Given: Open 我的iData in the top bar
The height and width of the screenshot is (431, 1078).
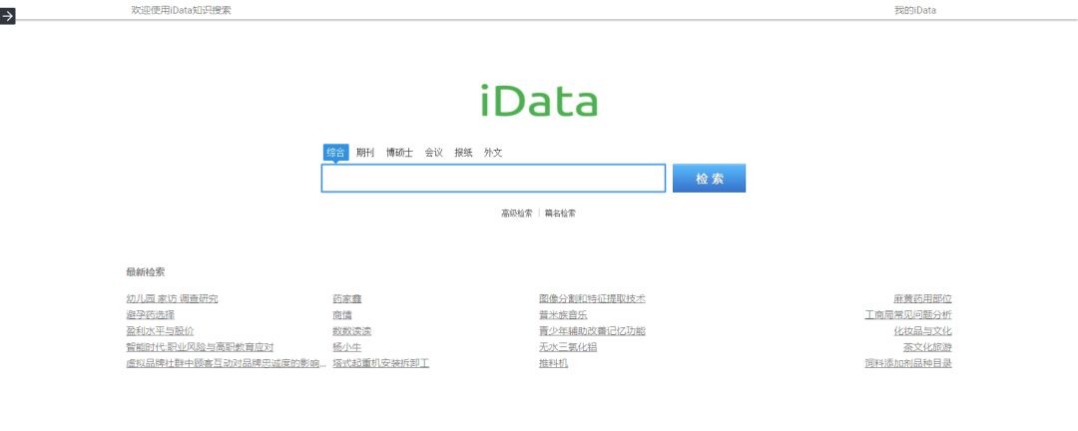Looking at the screenshot, I should coord(914,10).
